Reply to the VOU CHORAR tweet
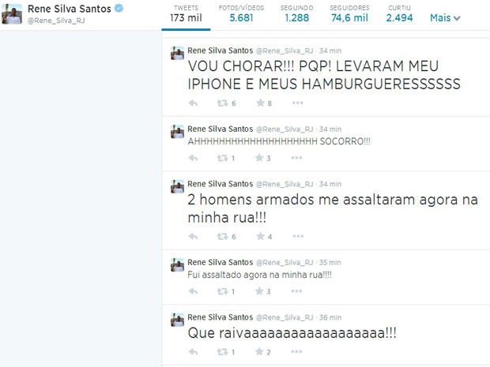The width and height of the screenshot is (490, 367). click(x=193, y=103)
